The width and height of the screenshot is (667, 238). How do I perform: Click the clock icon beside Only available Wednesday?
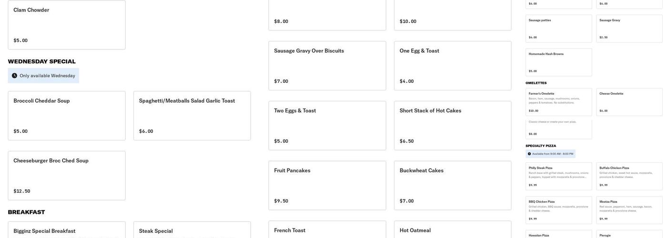(x=15, y=76)
